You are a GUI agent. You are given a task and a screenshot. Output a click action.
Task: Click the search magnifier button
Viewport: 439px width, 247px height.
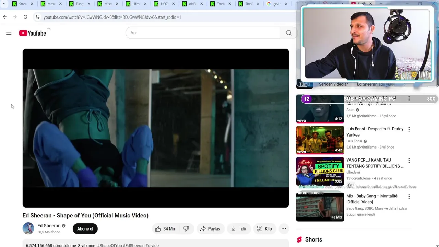click(289, 33)
